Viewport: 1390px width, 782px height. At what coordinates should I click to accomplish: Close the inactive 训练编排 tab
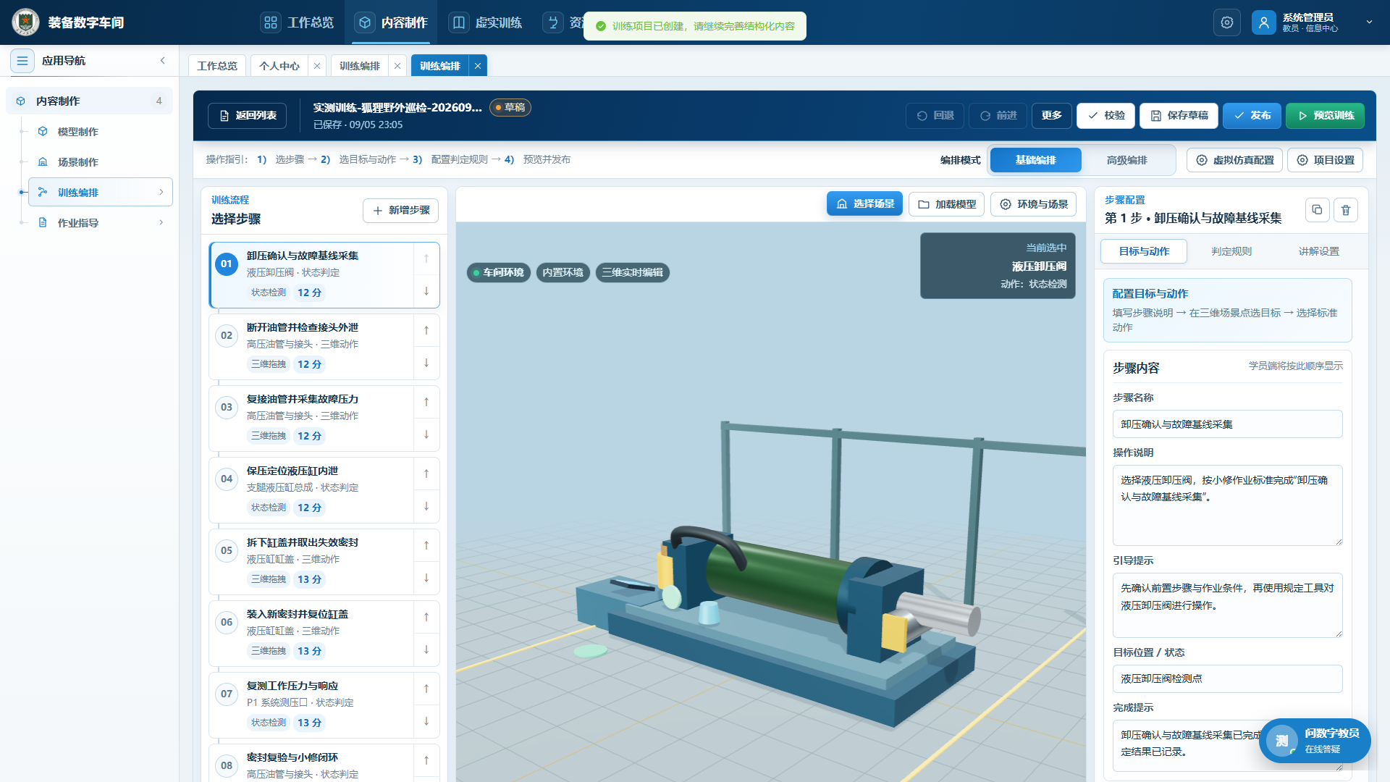click(x=397, y=66)
